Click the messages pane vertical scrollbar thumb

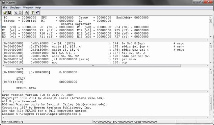pos(211,103)
